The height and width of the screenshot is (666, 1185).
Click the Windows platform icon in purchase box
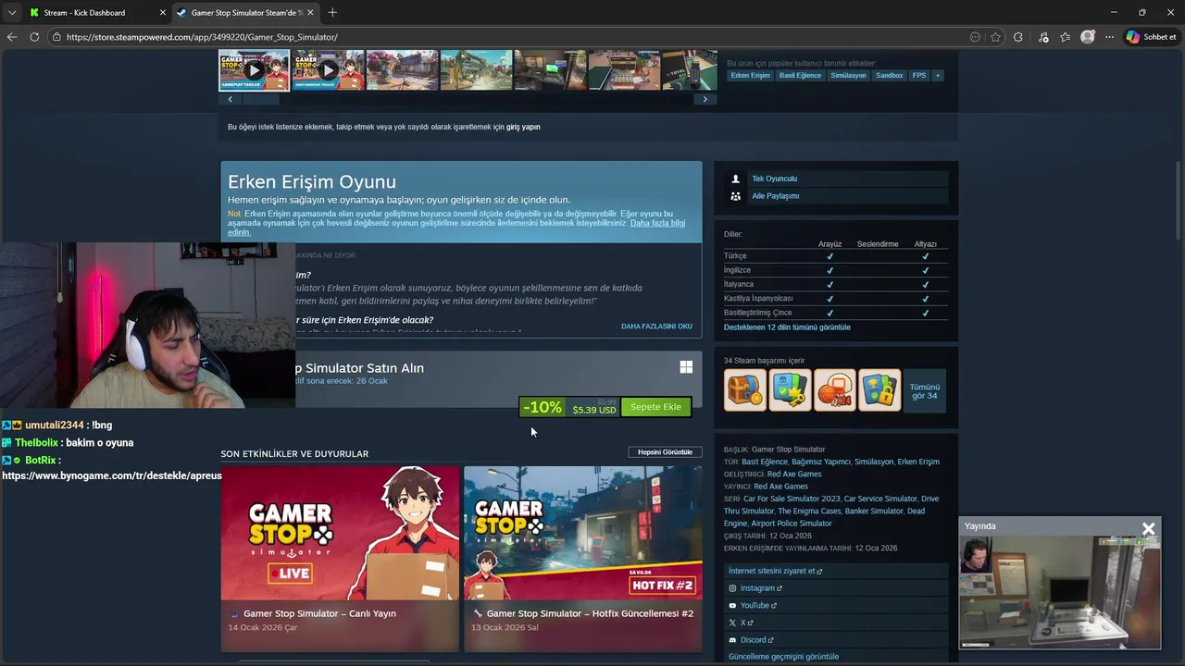click(686, 367)
